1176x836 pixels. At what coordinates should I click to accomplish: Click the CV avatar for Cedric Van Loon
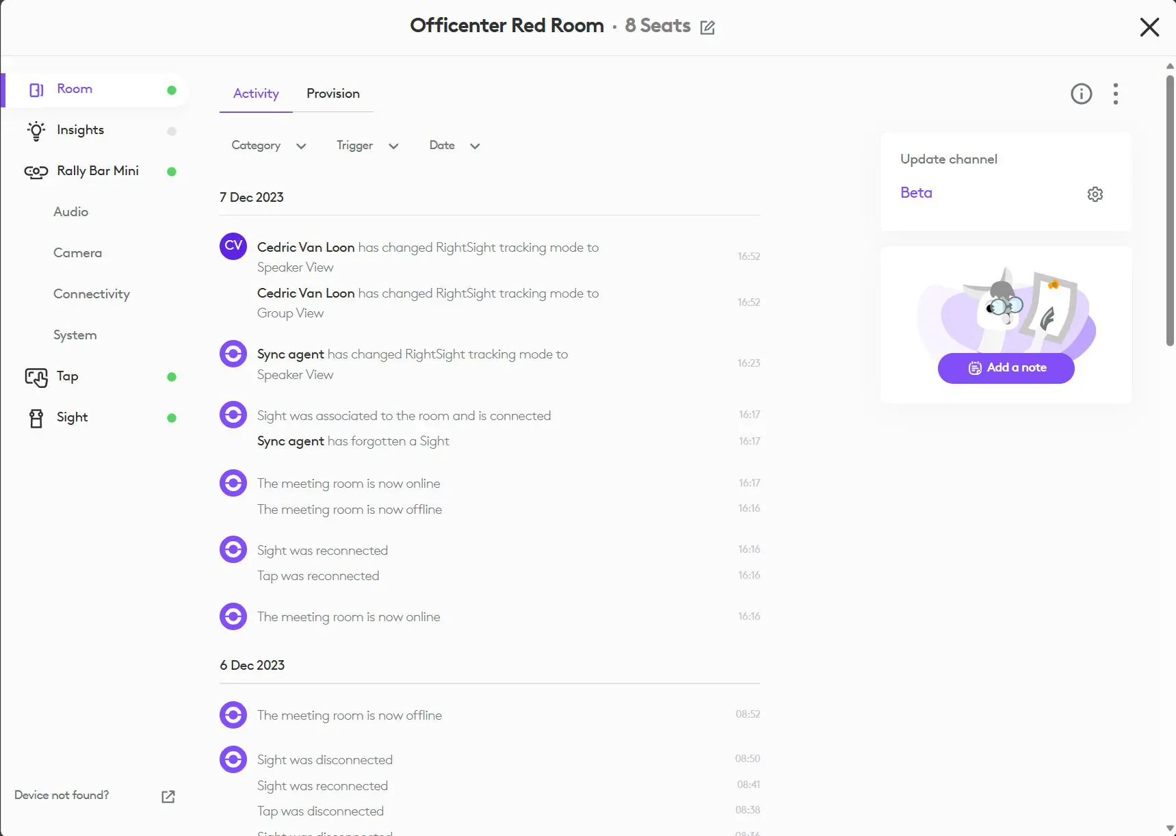pos(233,246)
